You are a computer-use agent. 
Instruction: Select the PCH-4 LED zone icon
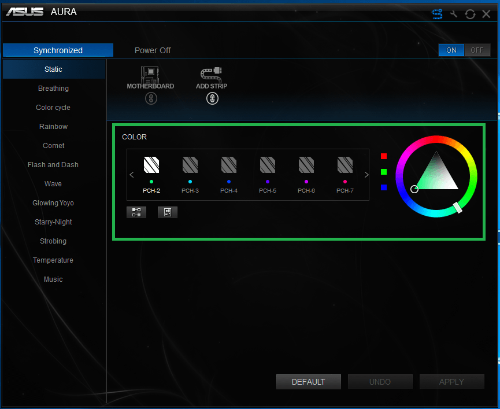(229, 165)
